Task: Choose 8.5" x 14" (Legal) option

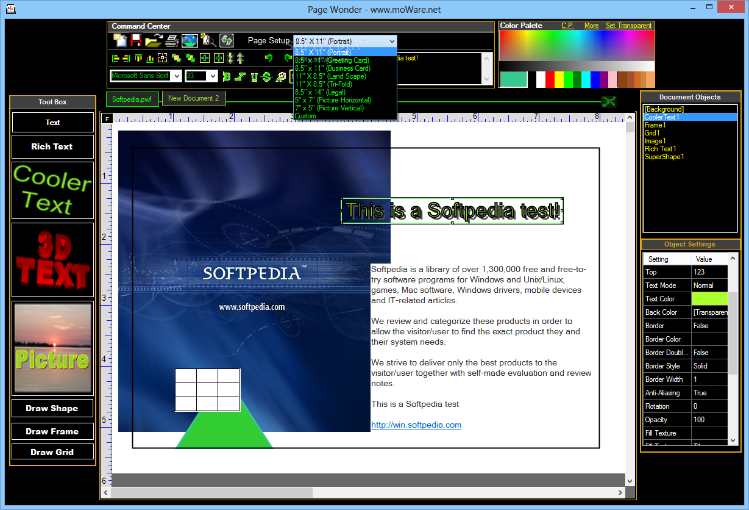Action: coord(345,92)
